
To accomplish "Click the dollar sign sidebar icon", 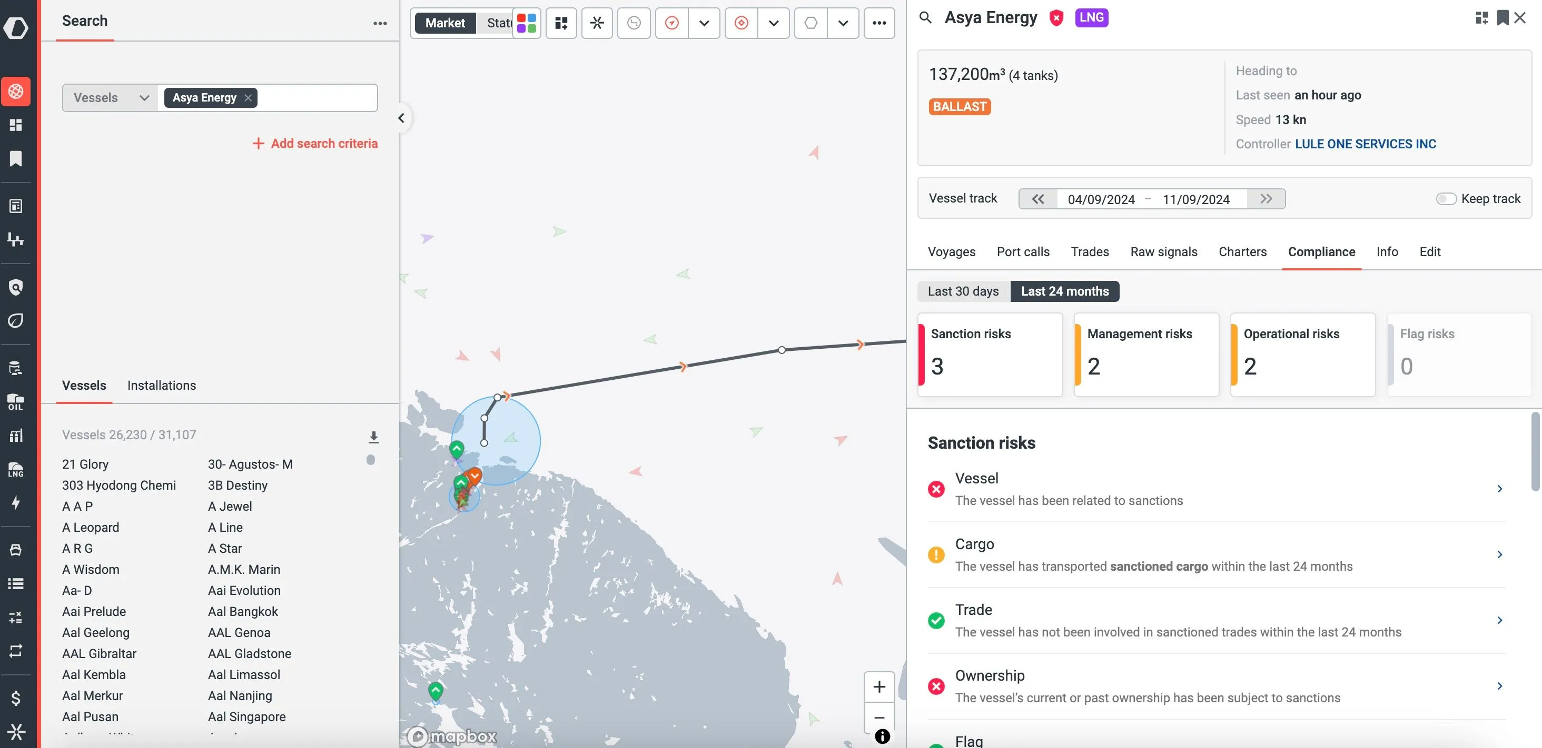I will click(16, 697).
